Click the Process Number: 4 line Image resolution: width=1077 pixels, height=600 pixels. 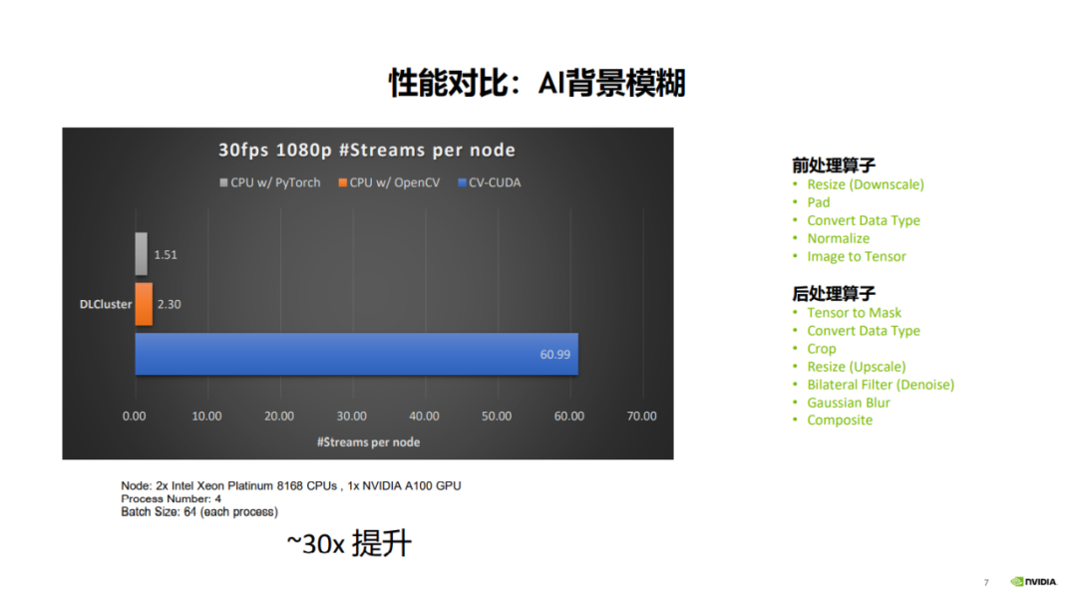coord(172,498)
